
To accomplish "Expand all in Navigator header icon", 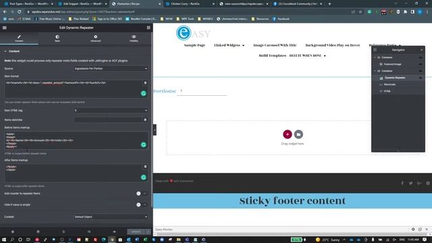I will click(x=375, y=50).
